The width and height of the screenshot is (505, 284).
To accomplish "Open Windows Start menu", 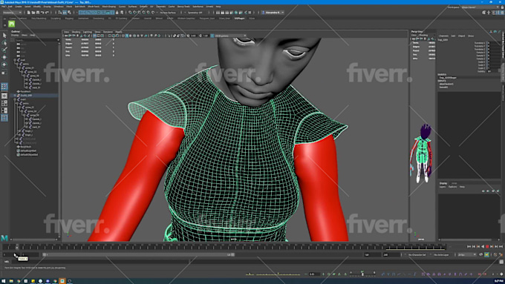I will (4, 281).
